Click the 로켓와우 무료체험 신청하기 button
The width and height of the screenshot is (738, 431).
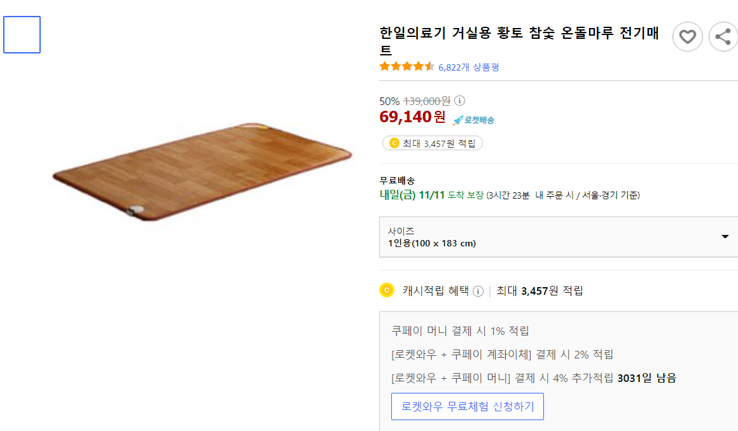click(468, 406)
